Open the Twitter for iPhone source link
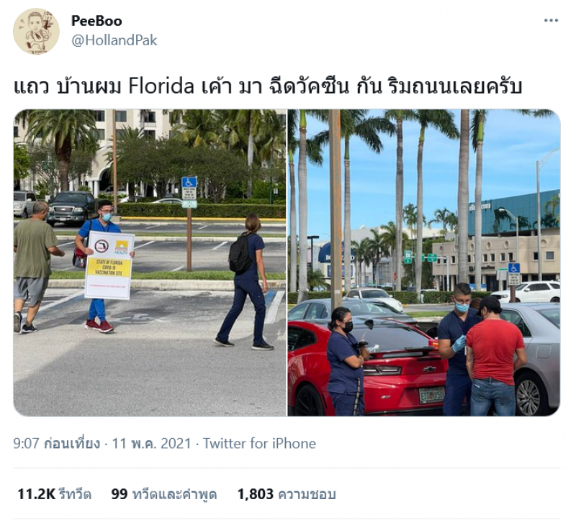Screen dimensions: 576x520 [259, 443]
